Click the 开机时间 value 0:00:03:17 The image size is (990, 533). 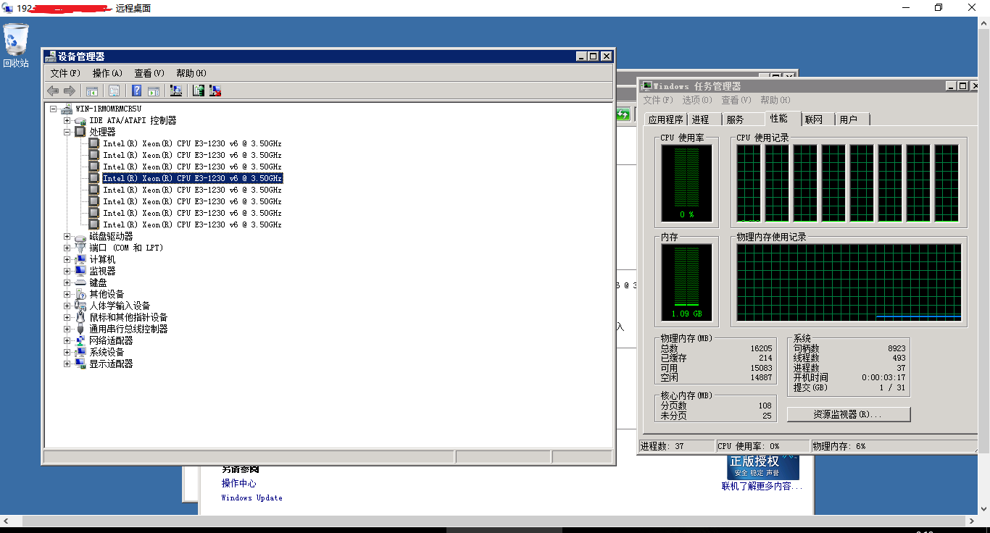883,377
